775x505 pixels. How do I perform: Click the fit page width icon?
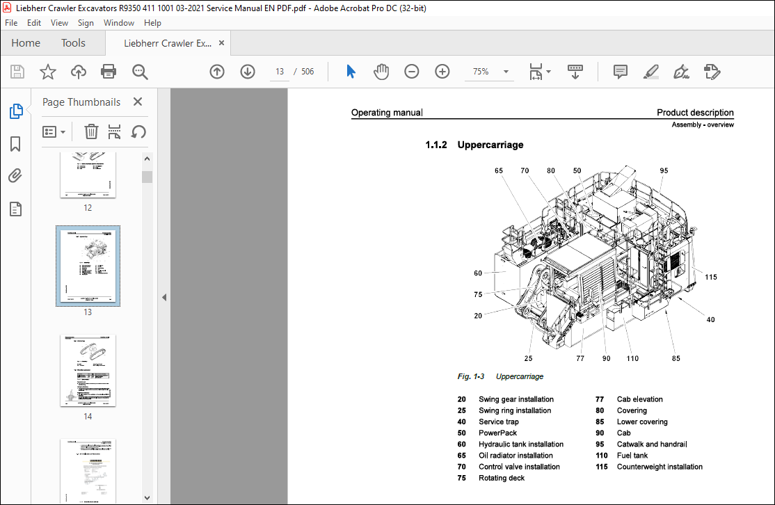pyautogui.click(x=536, y=72)
